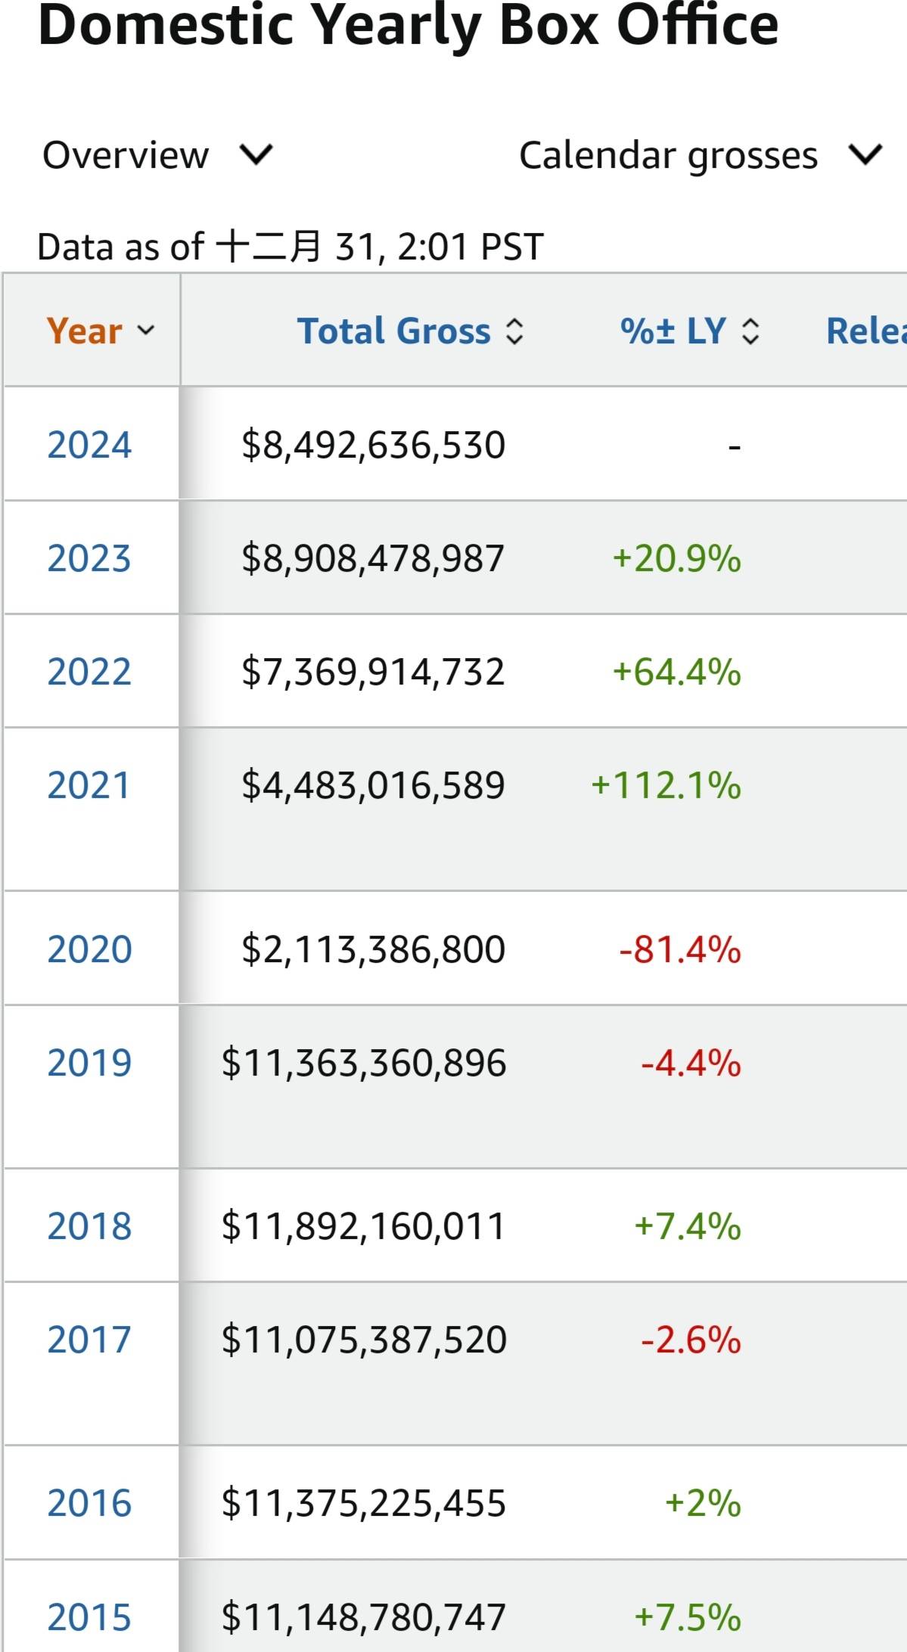Open the 2019 year link
Viewport: 907px width, 1652px height.
(89, 1063)
